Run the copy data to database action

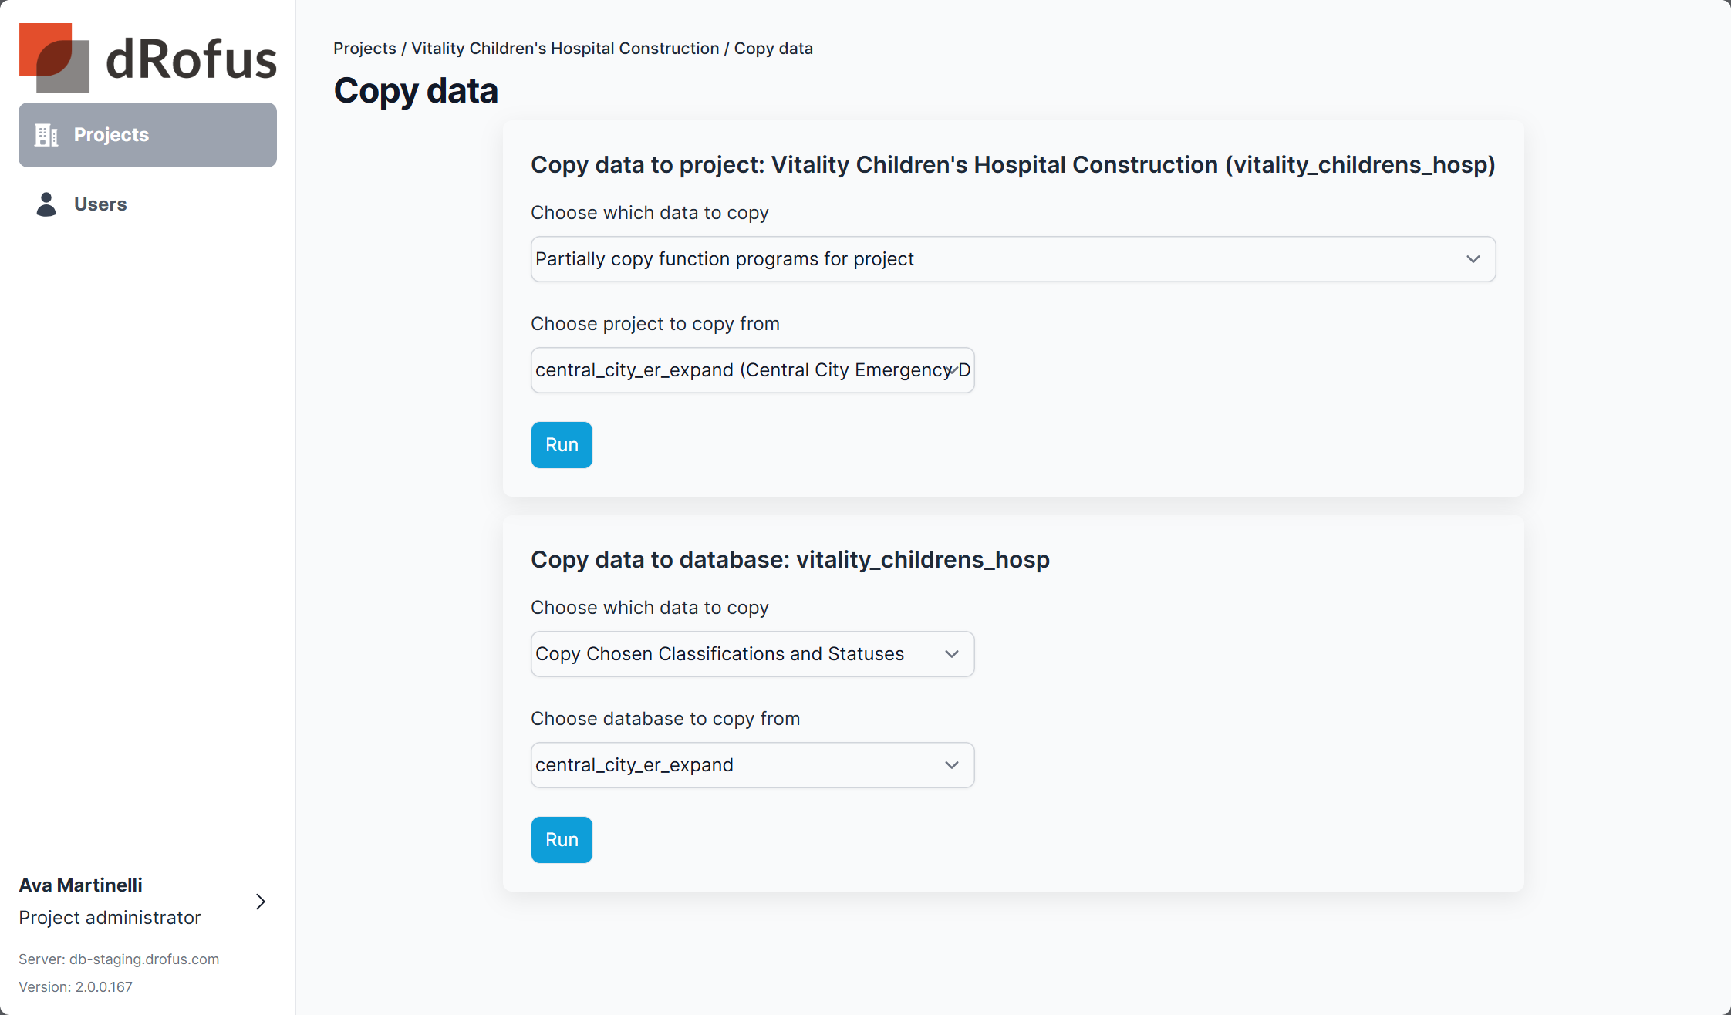(x=562, y=840)
